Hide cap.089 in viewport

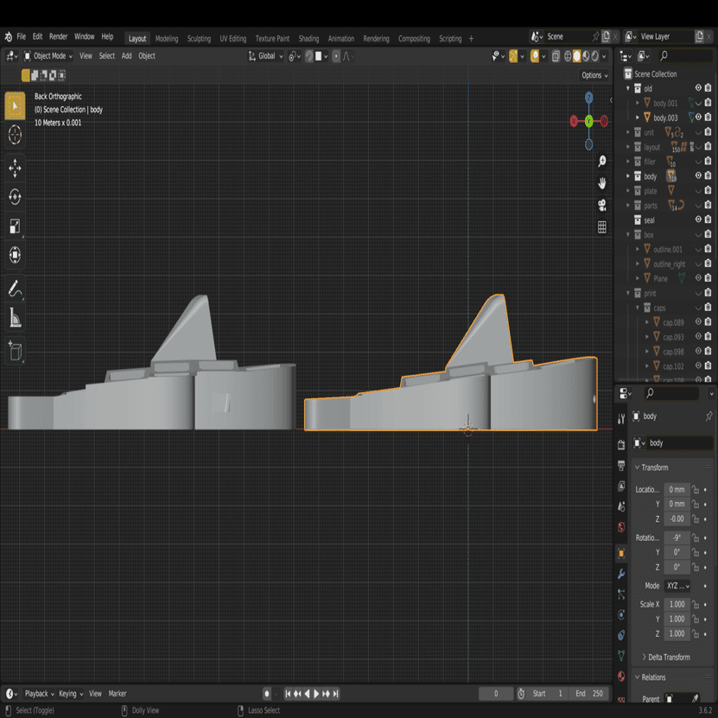(x=698, y=322)
